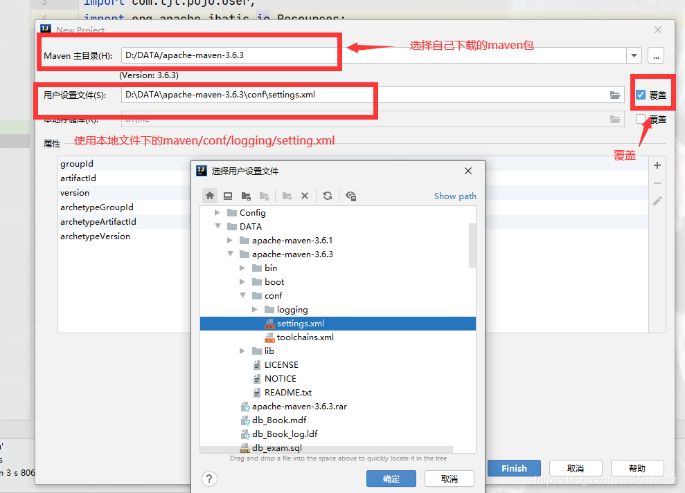The image size is (685, 493).
Task: Open browse folder for local repository field
Action: click(614, 119)
